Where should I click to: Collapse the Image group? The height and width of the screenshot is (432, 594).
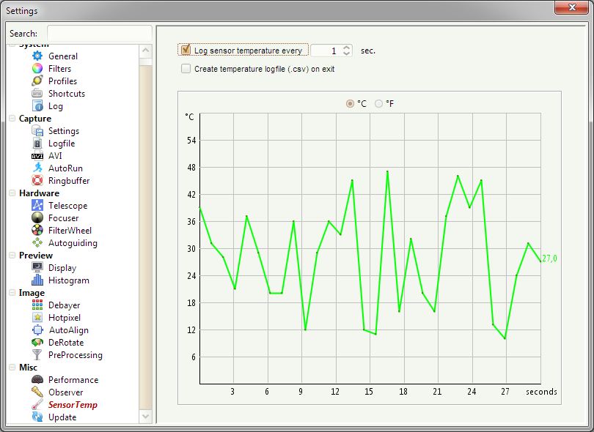click(x=12, y=292)
